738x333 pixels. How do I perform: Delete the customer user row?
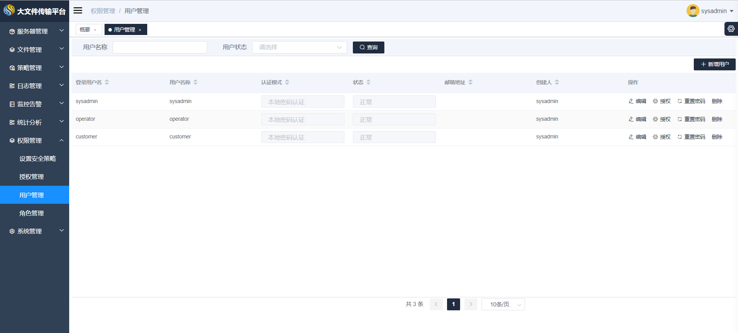point(717,137)
